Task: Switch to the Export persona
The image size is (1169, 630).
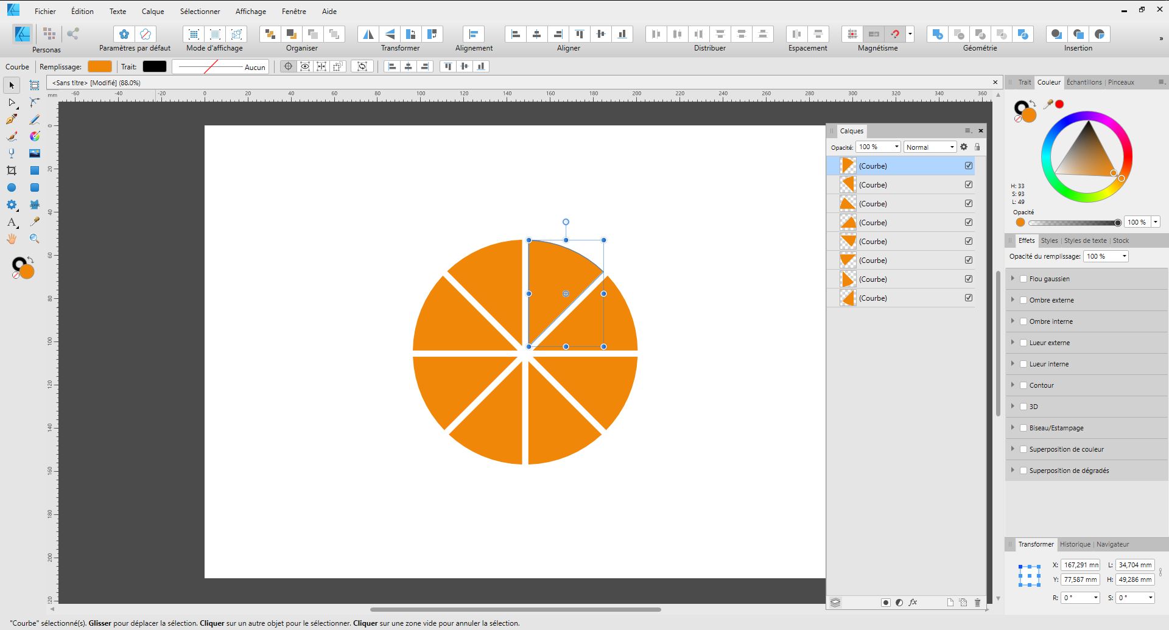Action: click(73, 34)
